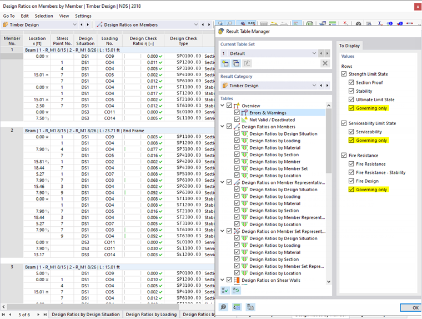
Task: Click the Errors & Warnings table icon
Action: click(x=245, y=113)
